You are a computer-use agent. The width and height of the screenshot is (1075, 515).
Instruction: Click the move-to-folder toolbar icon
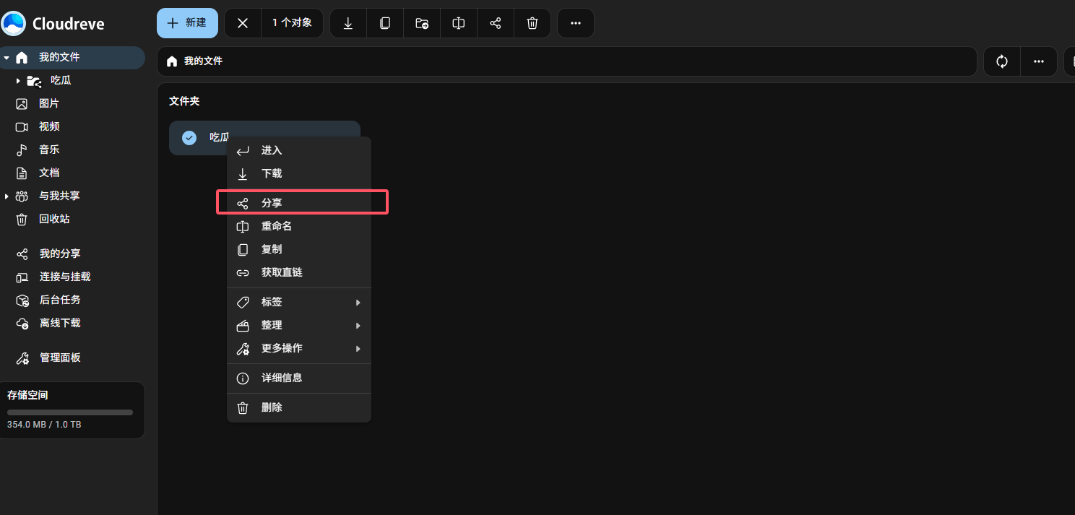[422, 23]
